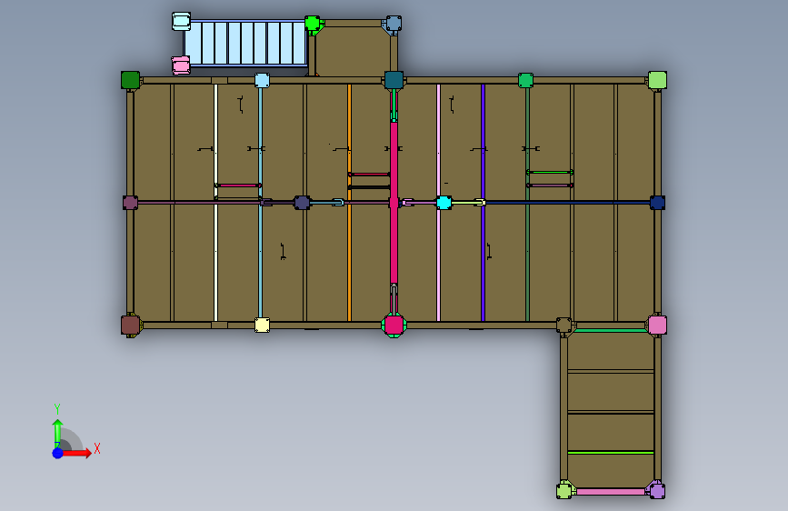The width and height of the screenshot is (788, 511).
Task: Select the emerald green post on the top edge
Action: [525, 80]
